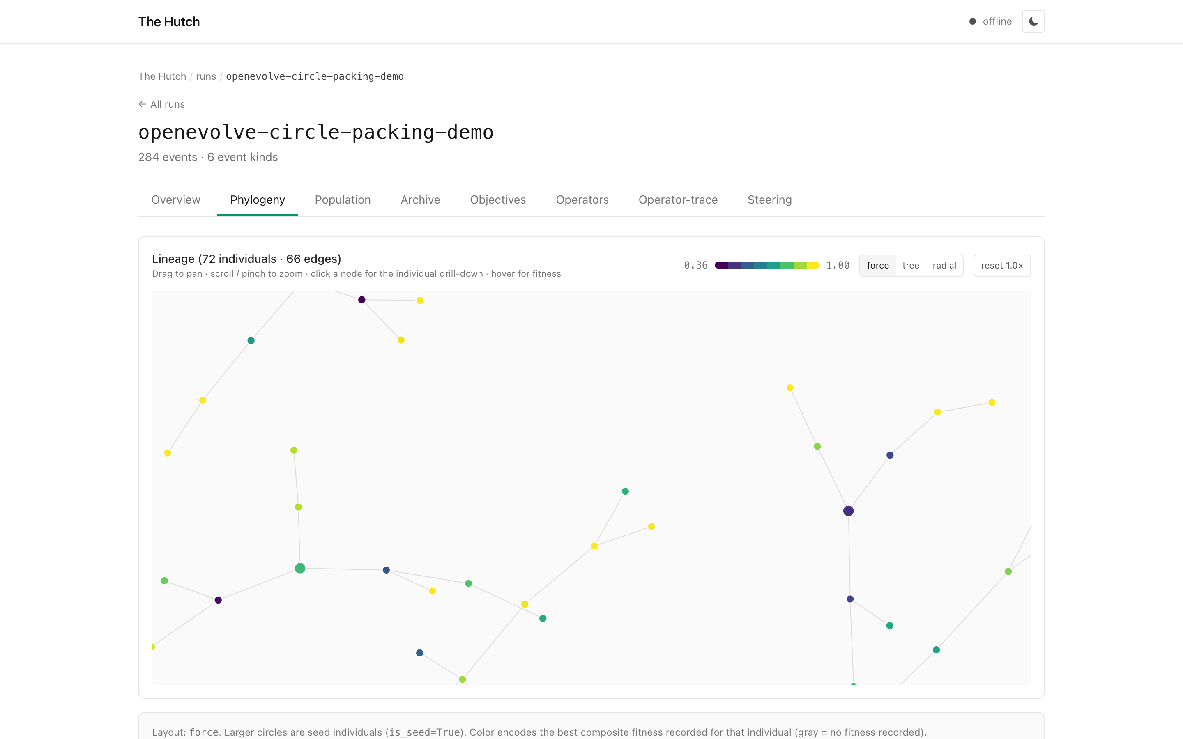This screenshot has height=739, width=1183.
Task: Switch to the Overview tab
Action: [x=176, y=200]
